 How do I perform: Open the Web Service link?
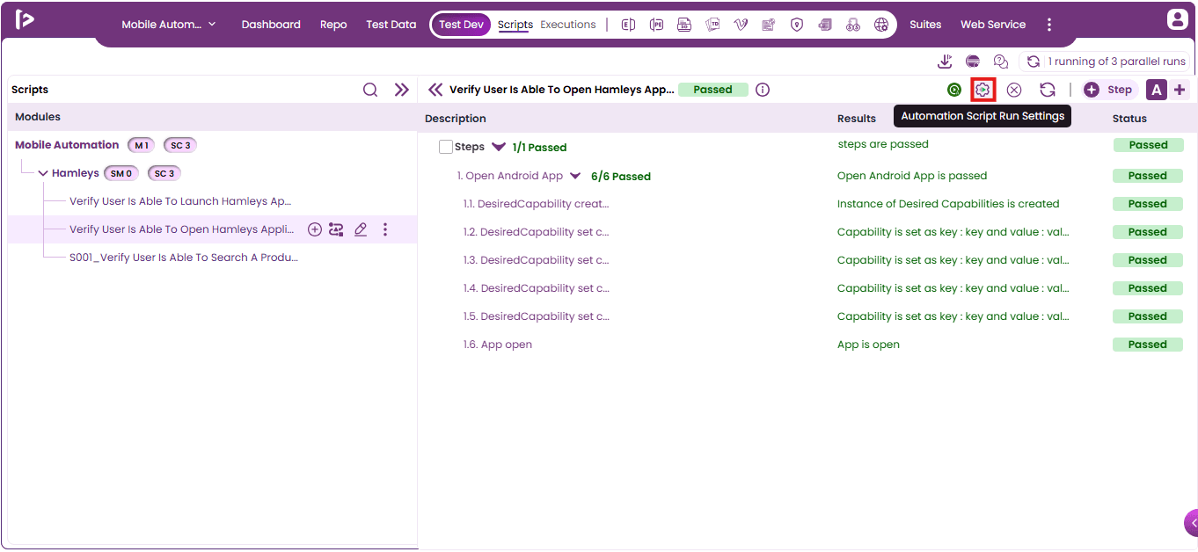[993, 25]
